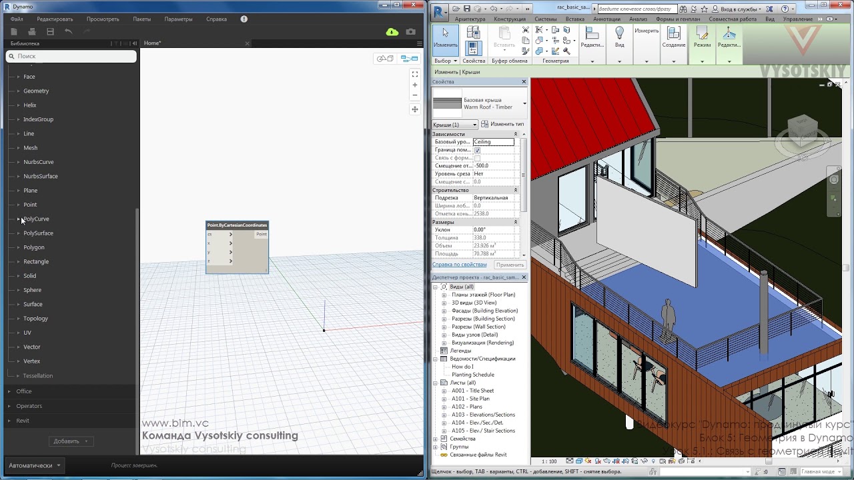Switch to the Вставка ribbon tab in Revit
854x480 pixels.
[575, 19]
